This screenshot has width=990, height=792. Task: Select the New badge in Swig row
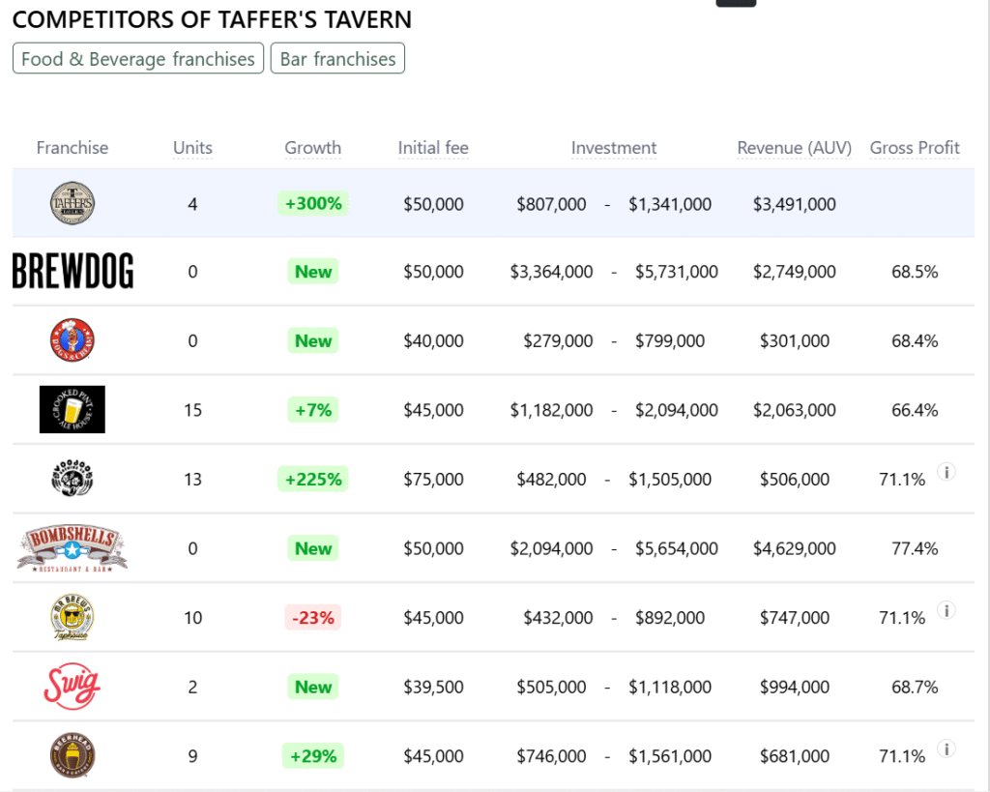click(x=313, y=687)
